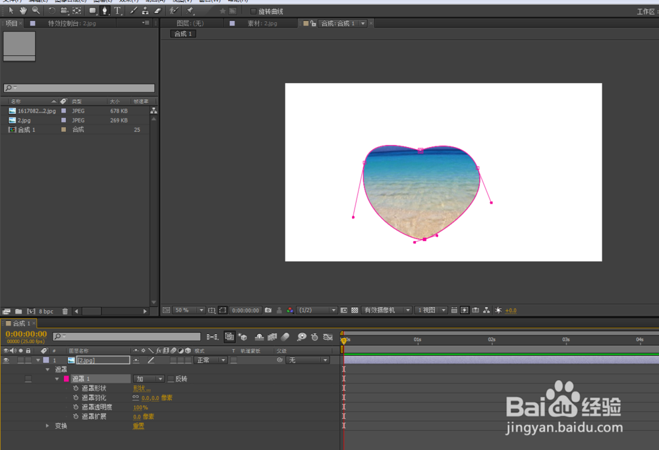The width and height of the screenshot is (659, 450).
Task: Select the Clone Stamp tool
Action: (x=146, y=11)
